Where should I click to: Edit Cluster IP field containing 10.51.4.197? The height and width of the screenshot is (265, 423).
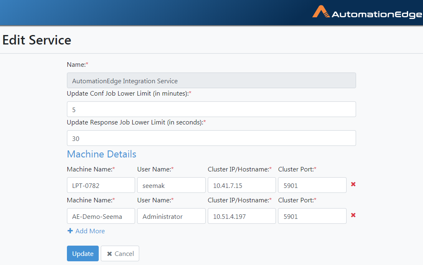pos(242,216)
